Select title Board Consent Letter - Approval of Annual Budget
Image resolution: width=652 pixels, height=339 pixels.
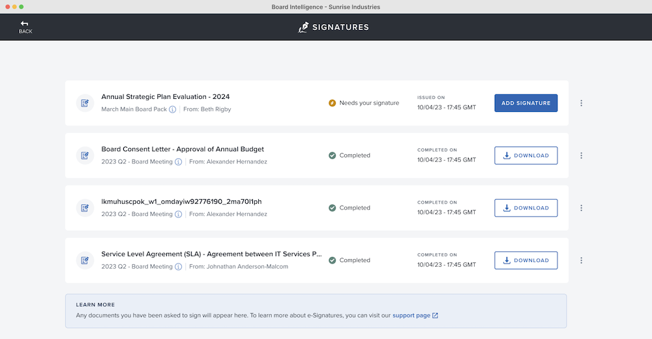[183, 149]
